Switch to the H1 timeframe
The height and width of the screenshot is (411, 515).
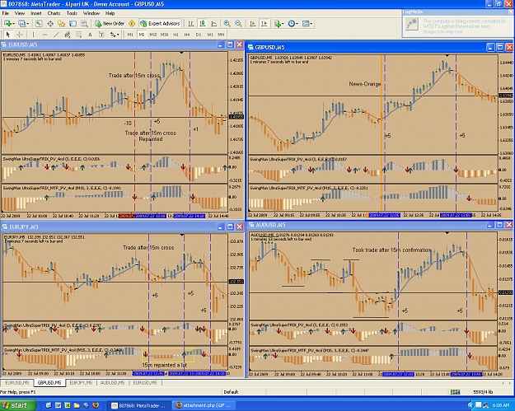[176, 35]
